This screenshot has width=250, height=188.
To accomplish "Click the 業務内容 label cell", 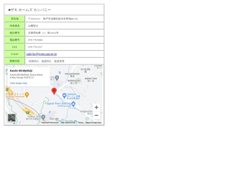I will point(15,61).
